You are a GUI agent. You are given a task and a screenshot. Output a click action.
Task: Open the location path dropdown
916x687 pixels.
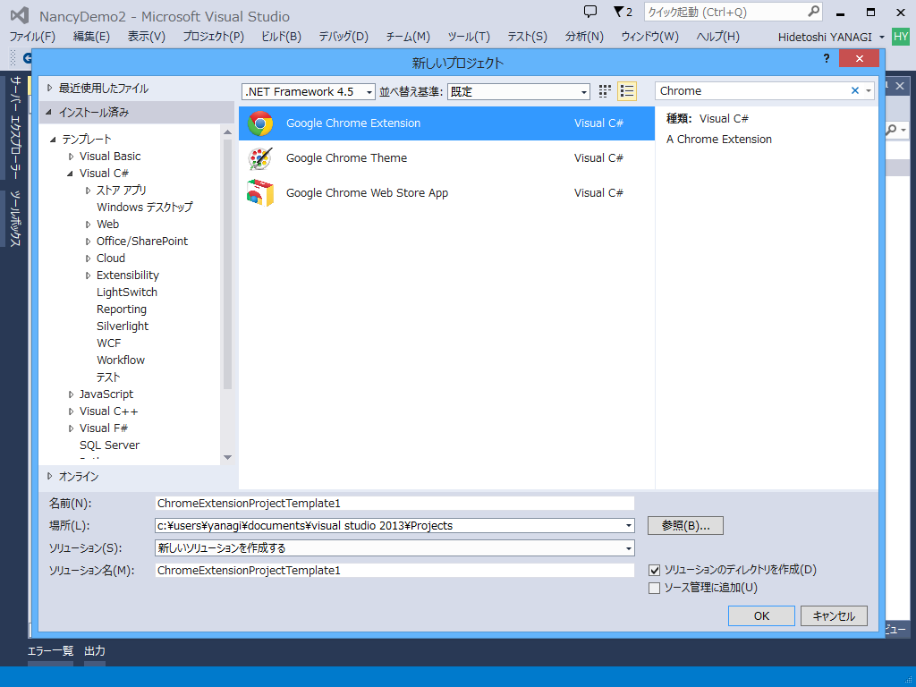tap(629, 526)
